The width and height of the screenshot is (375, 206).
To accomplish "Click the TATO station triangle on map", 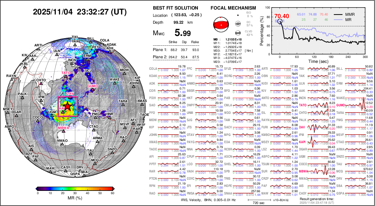I will pos(66,76).
